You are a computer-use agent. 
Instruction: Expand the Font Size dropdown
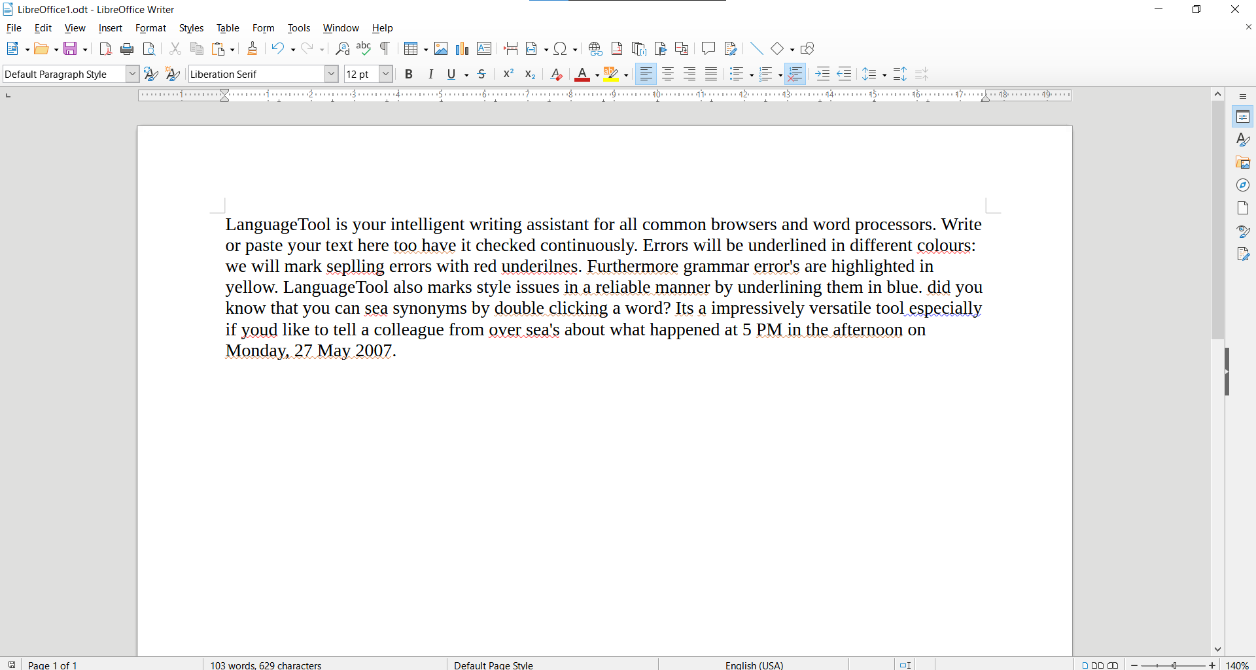[386, 75]
